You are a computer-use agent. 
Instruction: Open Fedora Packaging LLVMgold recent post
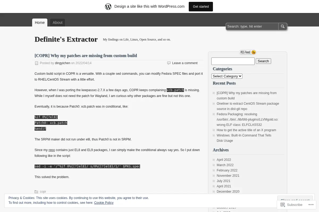[x=247, y=120]
